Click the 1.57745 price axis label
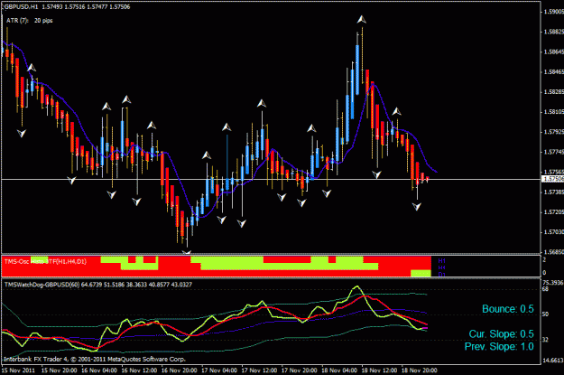This screenshot has height=375, width=564. pos(553,153)
